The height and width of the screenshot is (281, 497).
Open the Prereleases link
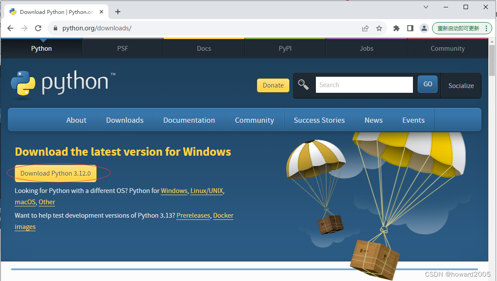[193, 216]
